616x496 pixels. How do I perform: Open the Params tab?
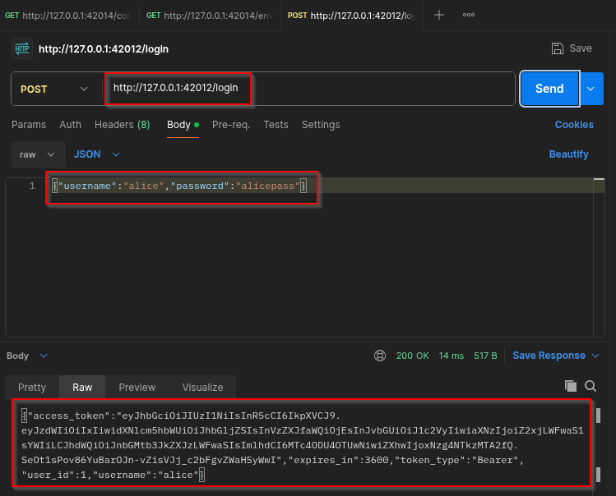pos(29,125)
